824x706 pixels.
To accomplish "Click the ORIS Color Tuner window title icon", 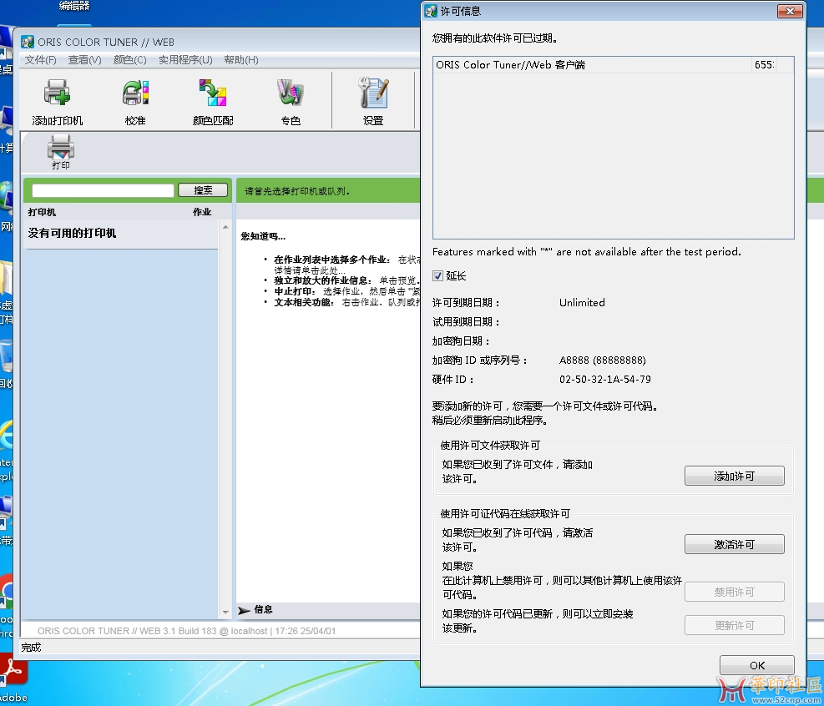I will click(28, 42).
